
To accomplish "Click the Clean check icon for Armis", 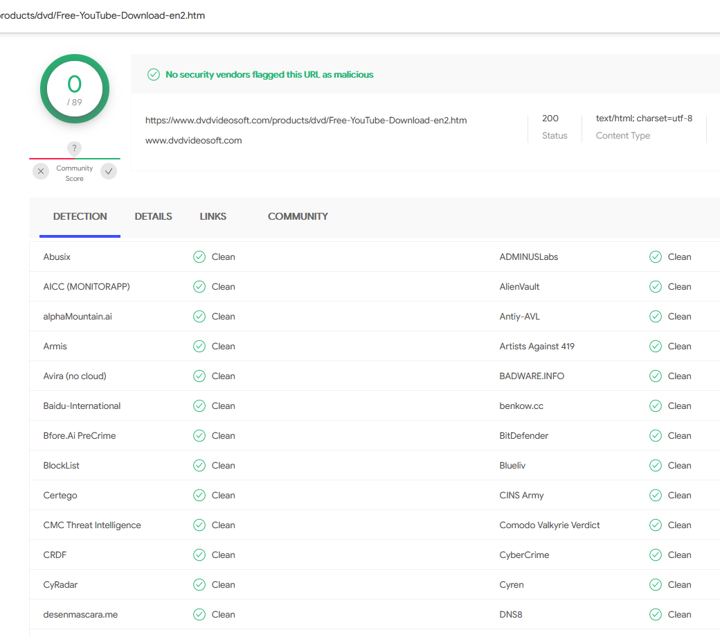I will (199, 346).
